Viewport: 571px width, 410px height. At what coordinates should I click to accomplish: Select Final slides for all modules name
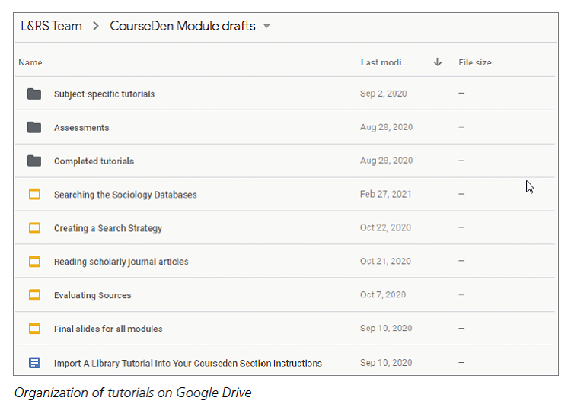click(108, 329)
